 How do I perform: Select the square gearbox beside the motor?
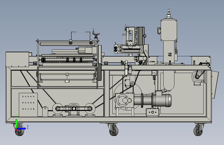(x=125, y=101)
